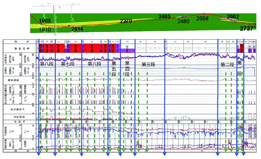Click the purple interpretation block under 第四段
The width and height of the screenshot is (261, 159).
[x=128, y=51]
